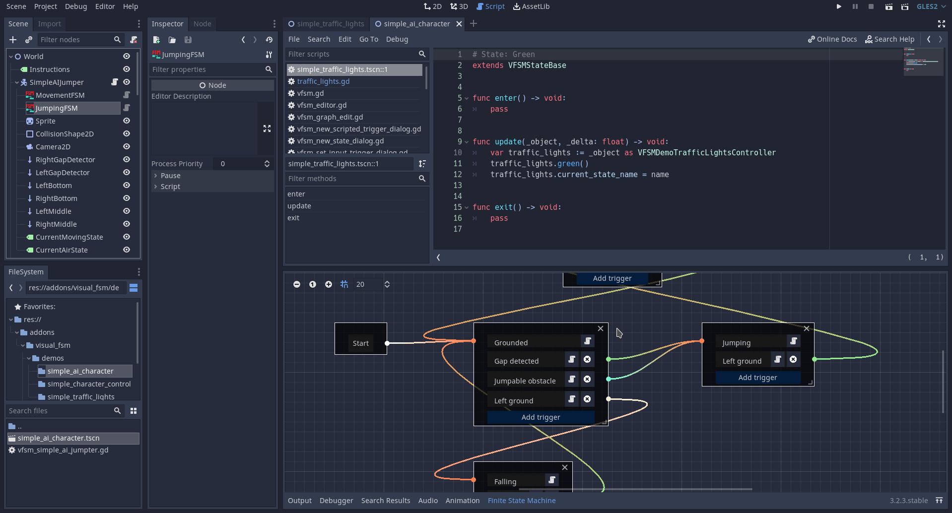Toggle distraction-free mode icon
Viewport: 952px width, 513px height.
(x=941, y=24)
